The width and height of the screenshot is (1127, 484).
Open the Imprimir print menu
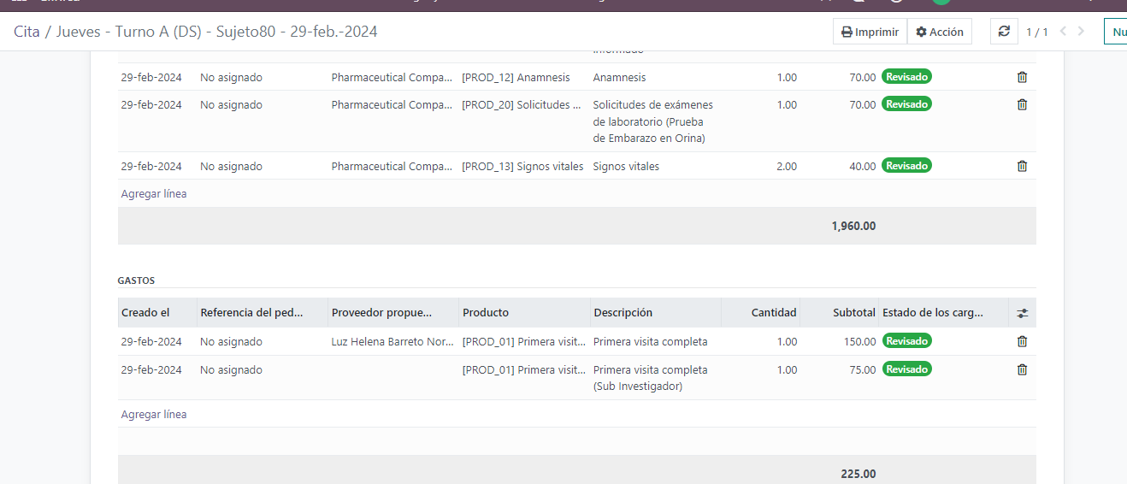pyautogui.click(x=870, y=32)
